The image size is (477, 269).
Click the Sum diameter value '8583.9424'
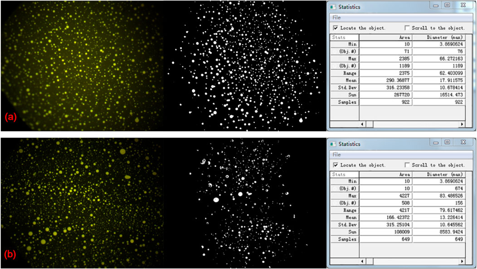(451, 232)
